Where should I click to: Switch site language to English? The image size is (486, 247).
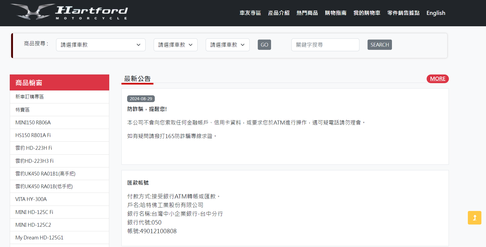(x=436, y=13)
